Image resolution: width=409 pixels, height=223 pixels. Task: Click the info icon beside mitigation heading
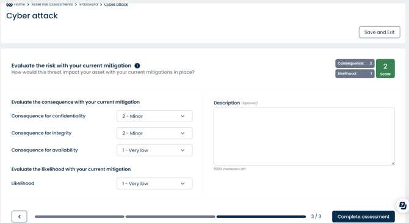pos(137,65)
